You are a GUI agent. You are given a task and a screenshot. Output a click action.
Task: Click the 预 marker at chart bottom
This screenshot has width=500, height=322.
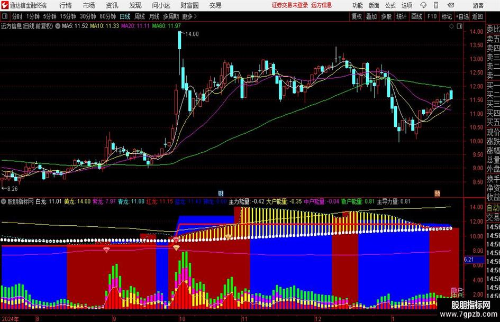coord(438,194)
